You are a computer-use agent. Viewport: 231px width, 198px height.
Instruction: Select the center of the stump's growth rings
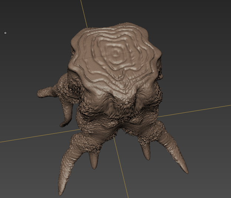pyautogui.click(x=116, y=55)
